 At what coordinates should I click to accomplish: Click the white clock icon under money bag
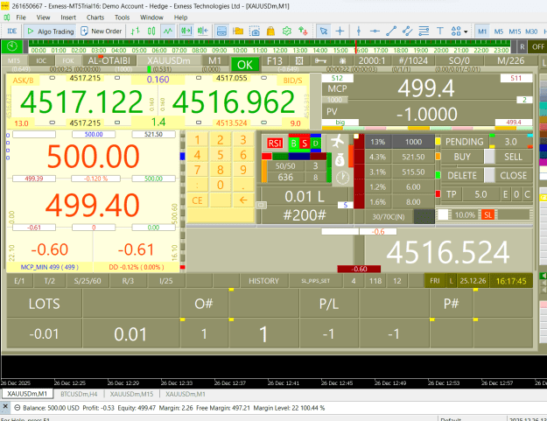[342, 178]
